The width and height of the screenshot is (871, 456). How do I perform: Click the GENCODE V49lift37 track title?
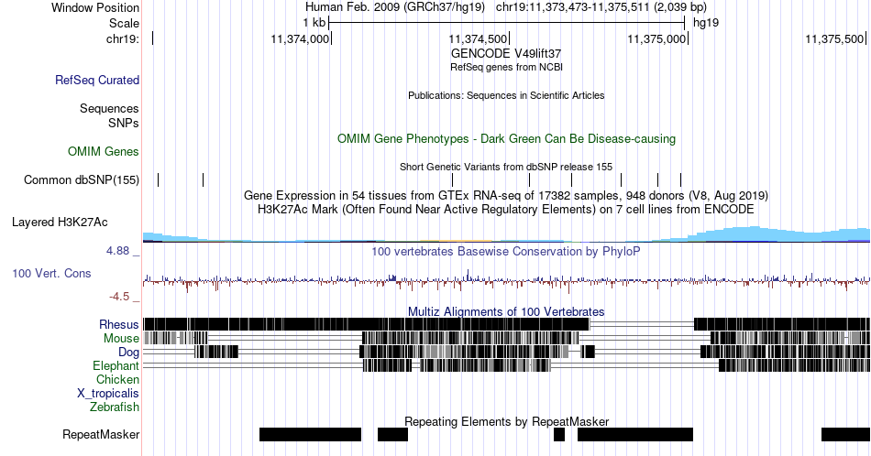[506, 54]
